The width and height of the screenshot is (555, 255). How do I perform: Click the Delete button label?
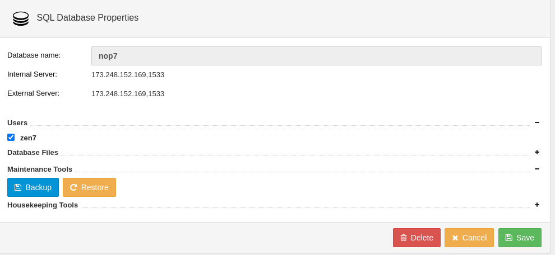(x=422, y=238)
